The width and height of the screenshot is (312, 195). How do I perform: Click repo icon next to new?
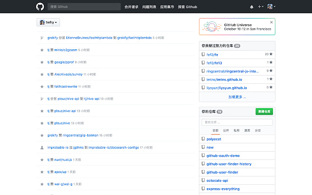point(203,147)
